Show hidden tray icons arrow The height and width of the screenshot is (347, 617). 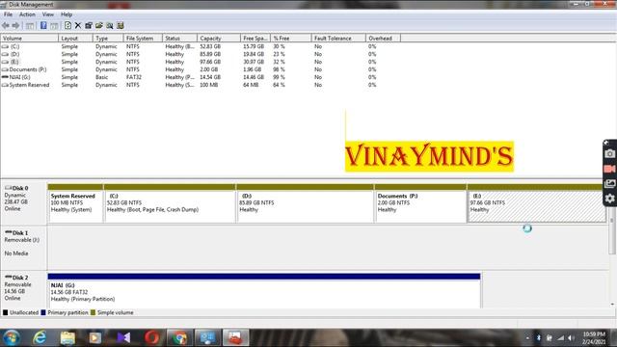527,338
